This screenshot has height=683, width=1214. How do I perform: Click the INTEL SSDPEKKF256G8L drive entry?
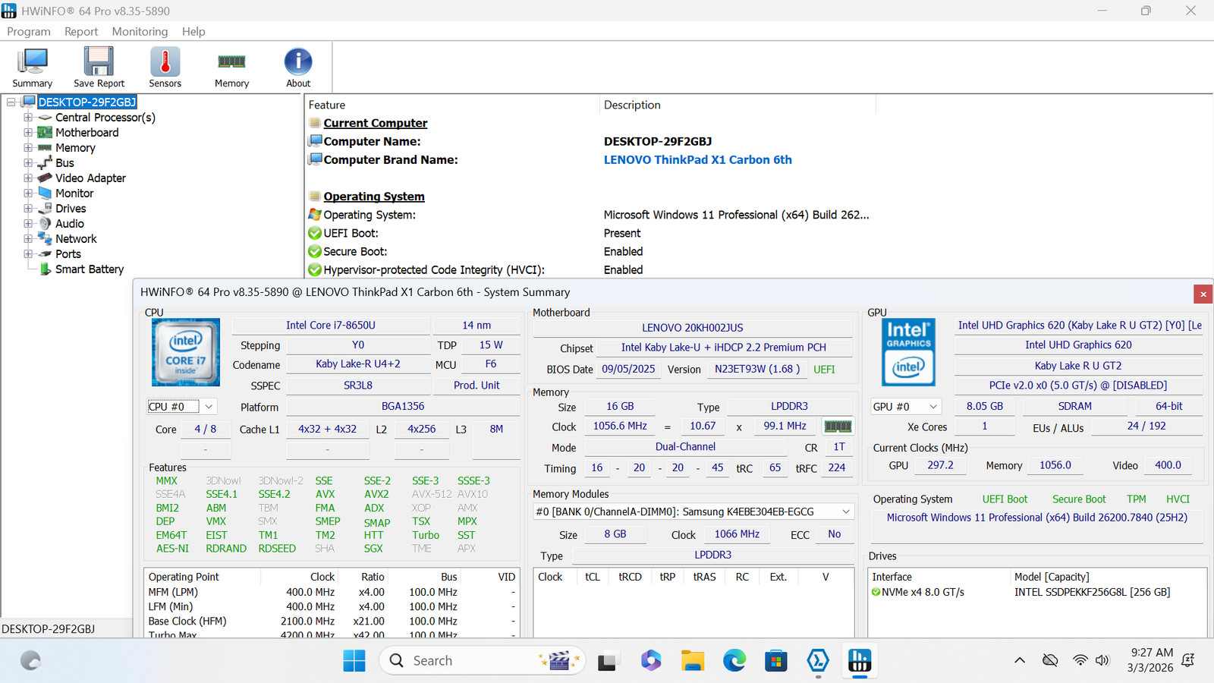tap(1093, 592)
